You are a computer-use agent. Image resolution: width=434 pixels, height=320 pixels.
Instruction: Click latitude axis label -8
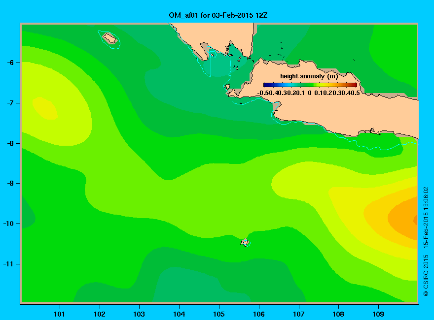(x=10, y=143)
